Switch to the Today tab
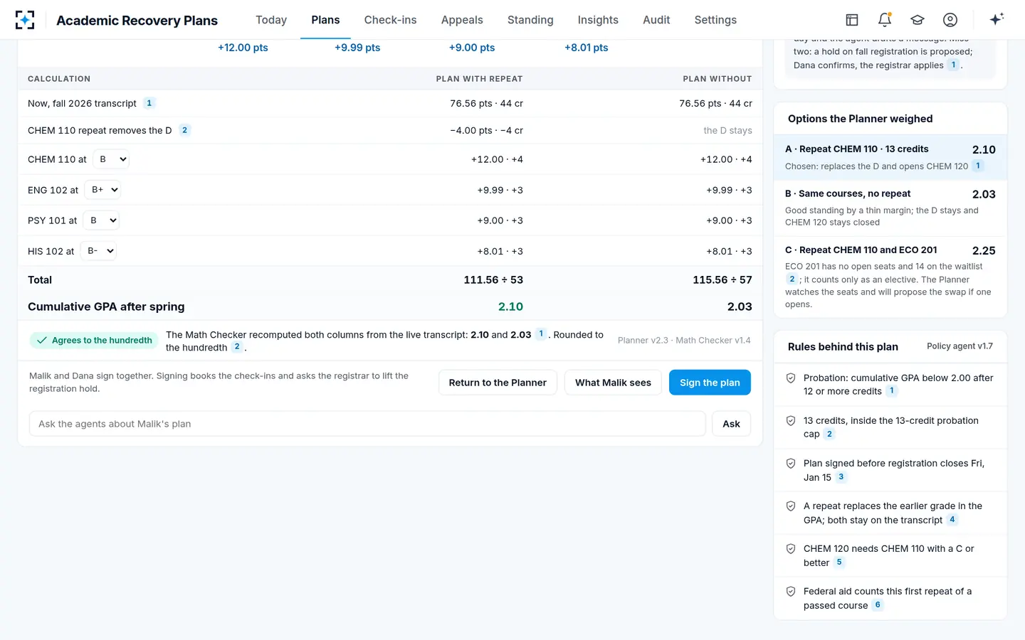Image resolution: width=1025 pixels, height=640 pixels. coord(271,20)
